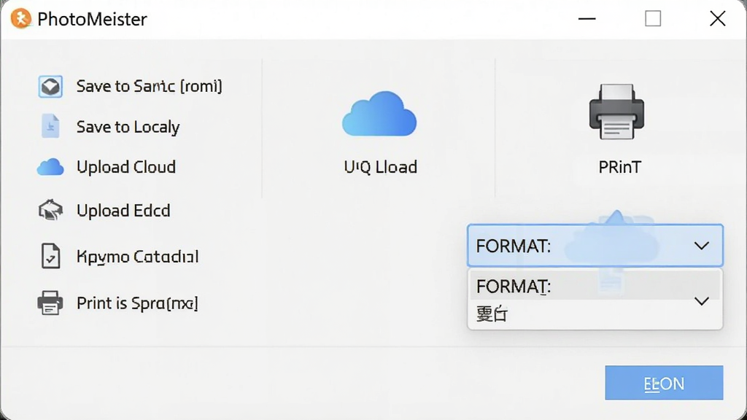Click the chevron inside the open dropdown list
The image size is (747, 420).
(702, 301)
